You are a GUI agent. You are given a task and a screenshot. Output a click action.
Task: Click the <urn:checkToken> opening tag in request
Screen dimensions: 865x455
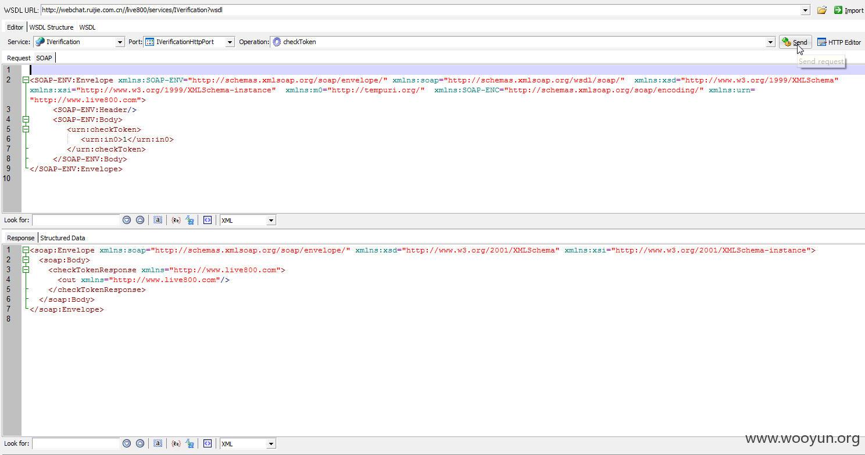(x=104, y=129)
